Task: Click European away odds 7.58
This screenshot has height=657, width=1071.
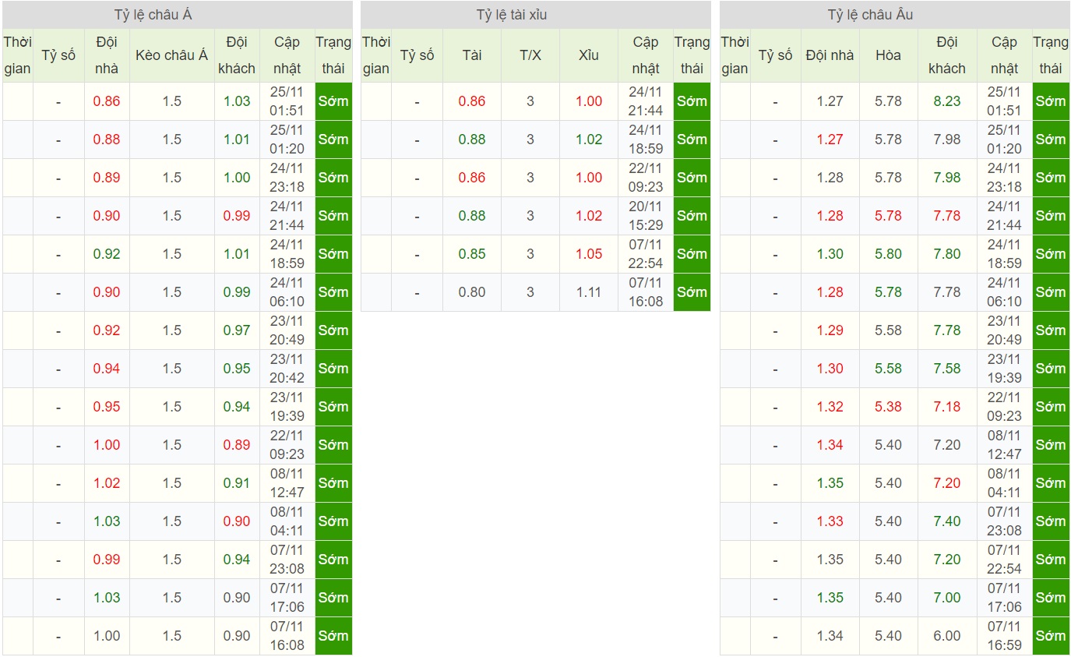Action: [947, 369]
